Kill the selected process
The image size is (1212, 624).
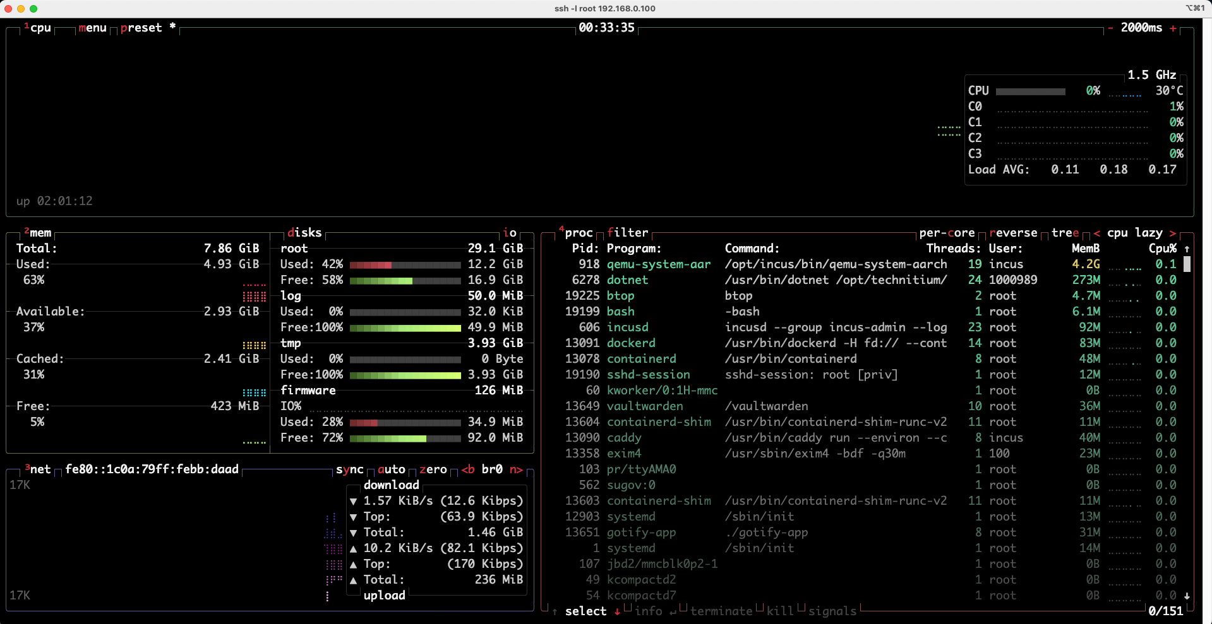click(x=780, y=611)
